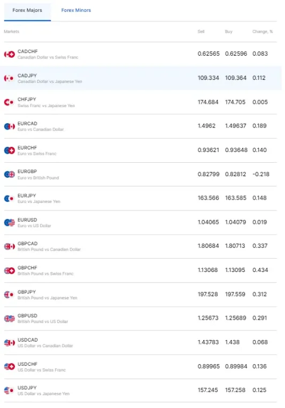Open the GBPJPY market name link

point(27,292)
